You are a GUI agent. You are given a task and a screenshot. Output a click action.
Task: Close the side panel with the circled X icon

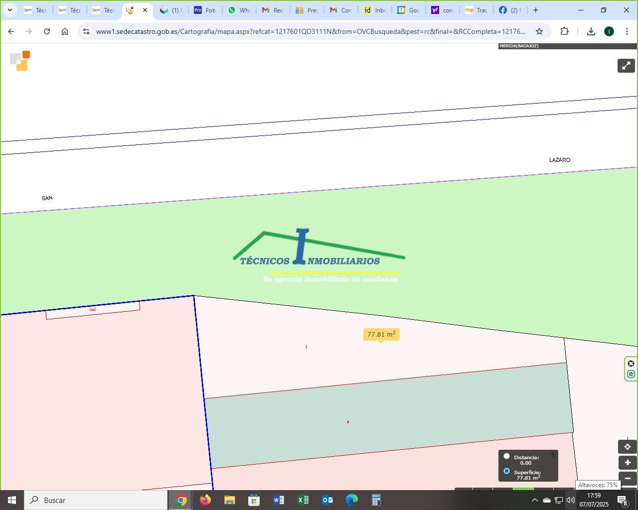(631, 364)
